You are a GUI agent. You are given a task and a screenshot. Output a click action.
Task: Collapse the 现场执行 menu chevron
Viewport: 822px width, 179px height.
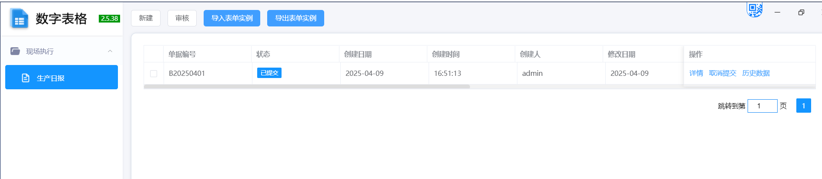(110, 51)
